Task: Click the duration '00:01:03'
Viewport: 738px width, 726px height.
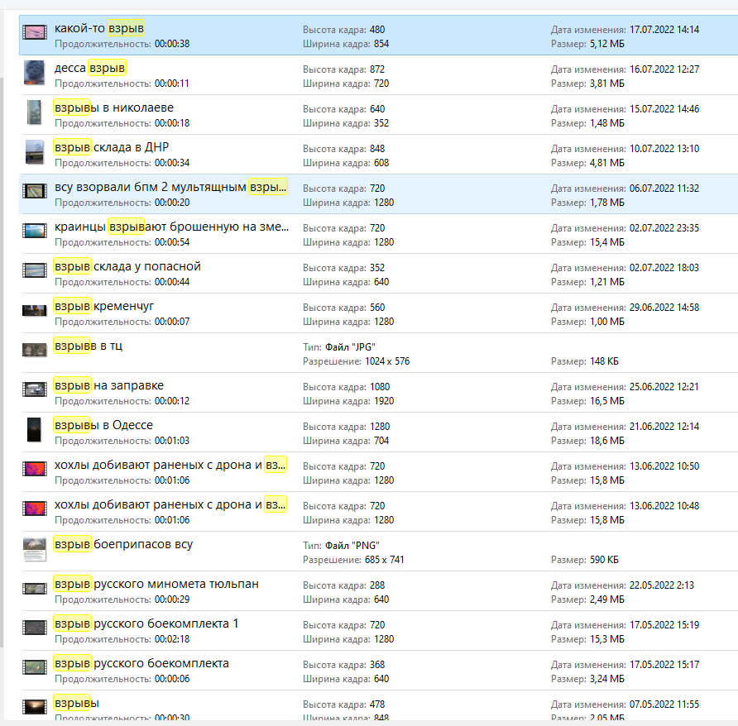Action: tap(172, 441)
